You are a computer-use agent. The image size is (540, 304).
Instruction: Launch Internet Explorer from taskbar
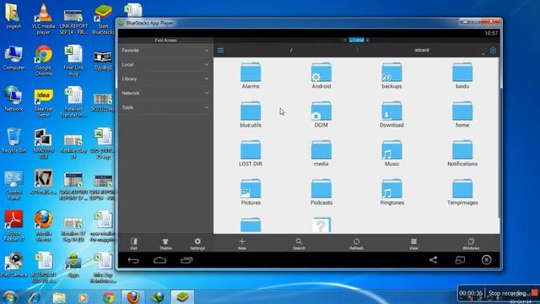coord(35,297)
